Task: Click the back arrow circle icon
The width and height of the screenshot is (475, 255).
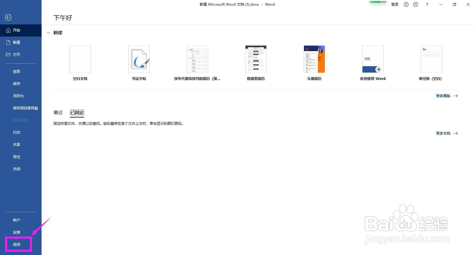Action: 8,18
